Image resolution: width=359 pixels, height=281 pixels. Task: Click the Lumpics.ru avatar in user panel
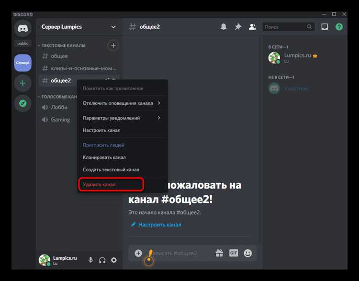click(x=45, y=260)
